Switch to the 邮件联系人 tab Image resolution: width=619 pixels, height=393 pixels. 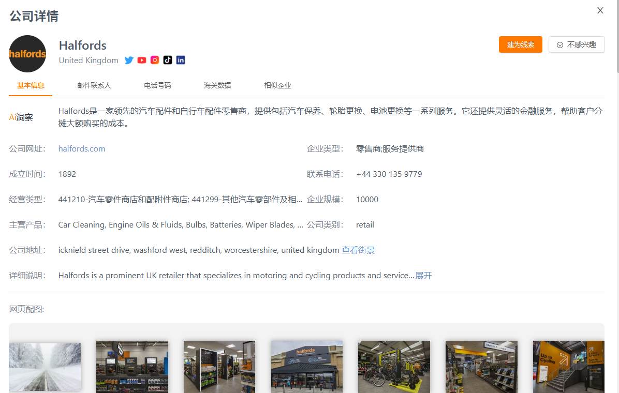(x=94, y=86)
